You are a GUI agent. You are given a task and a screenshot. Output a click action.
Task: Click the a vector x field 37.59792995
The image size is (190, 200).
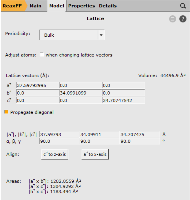37,85
